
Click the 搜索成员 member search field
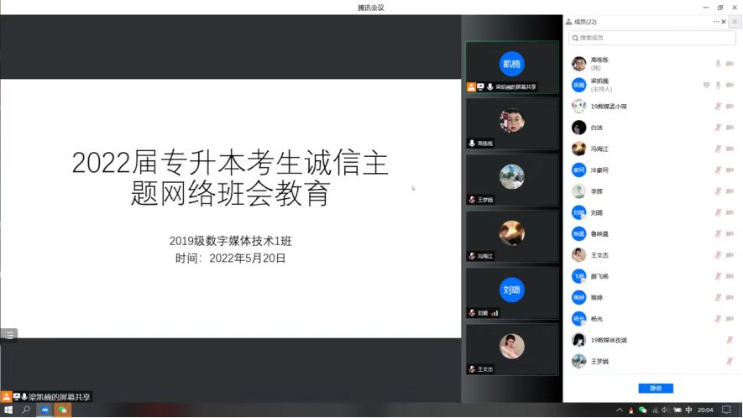click(x=652, y=38)
